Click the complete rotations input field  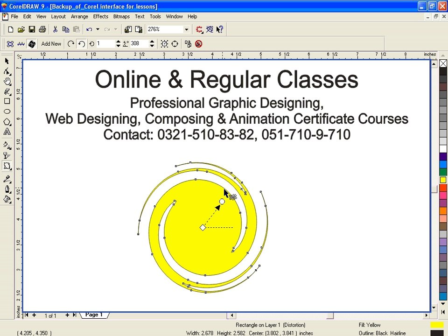(x=106, y=44)
